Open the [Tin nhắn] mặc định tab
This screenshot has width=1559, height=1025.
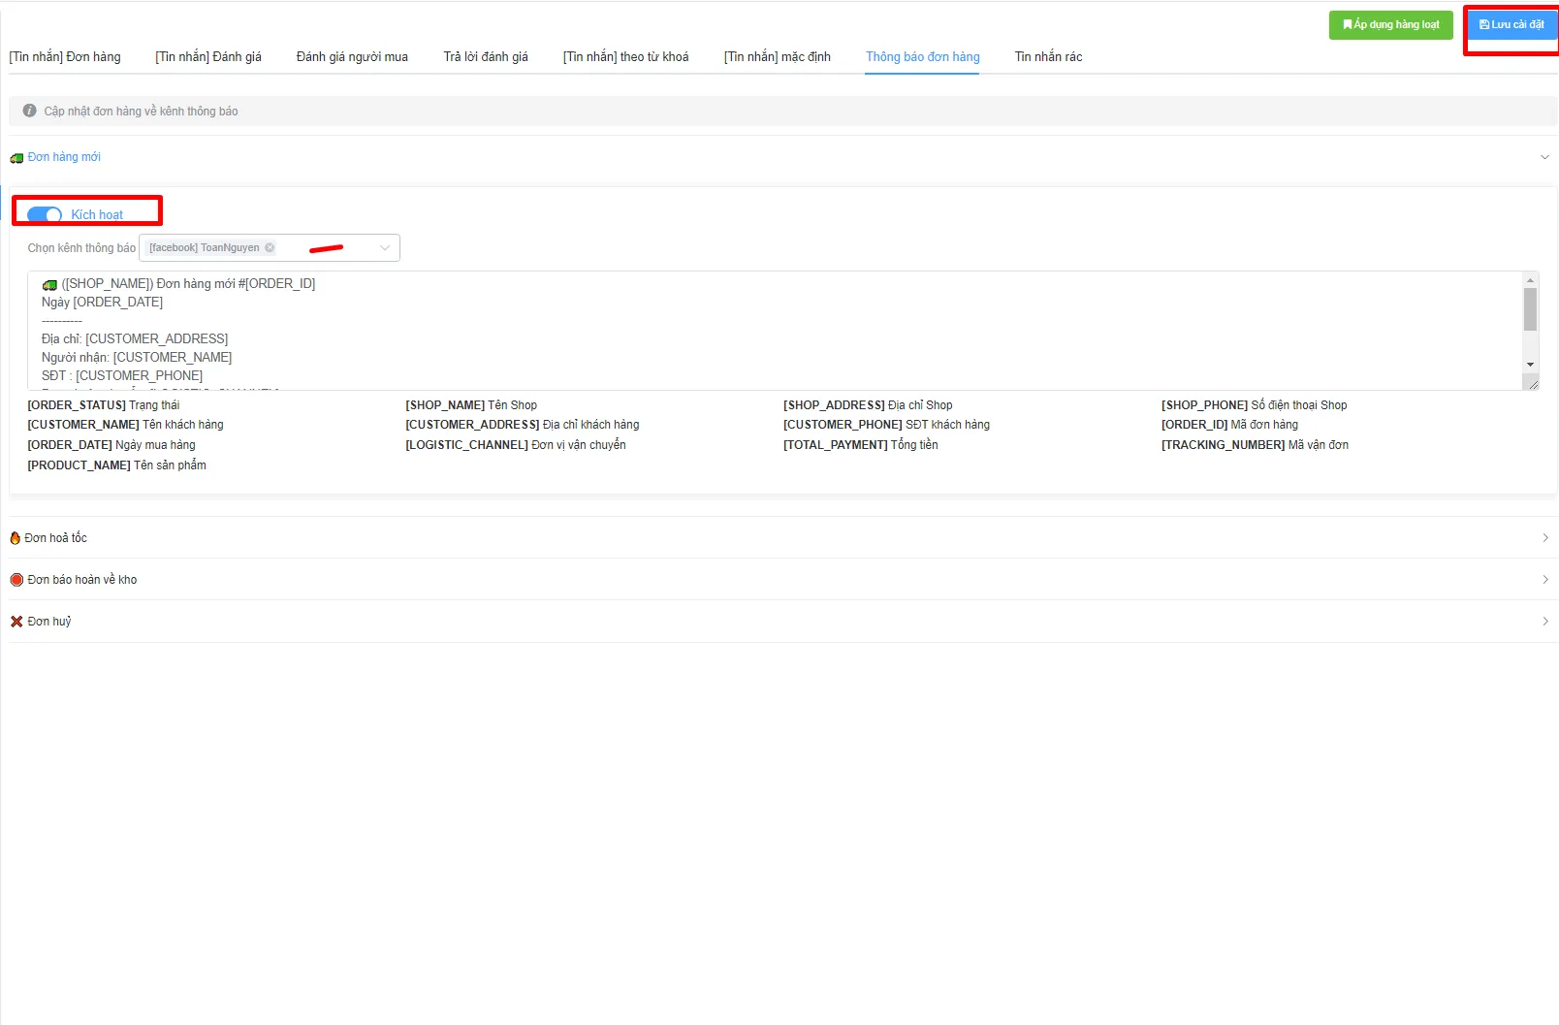click(x=778, y=57)
